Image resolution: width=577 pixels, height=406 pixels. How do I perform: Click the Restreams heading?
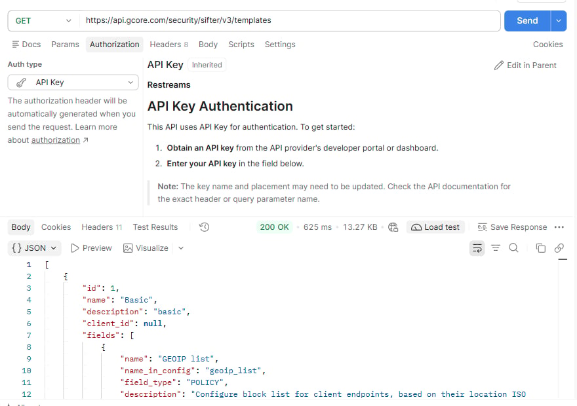(169, 85)
